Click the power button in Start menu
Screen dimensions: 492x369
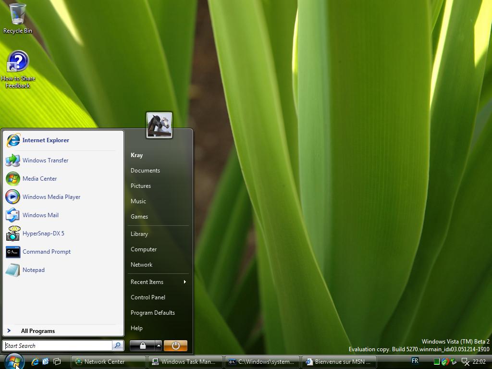(x=175, y=345)
